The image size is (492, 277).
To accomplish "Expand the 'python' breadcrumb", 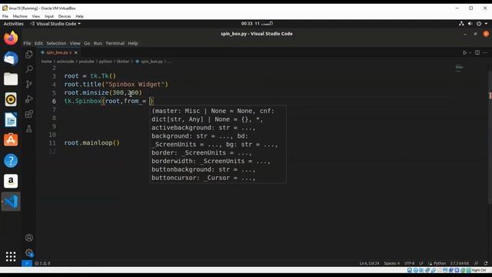I will tap(105, 62).
